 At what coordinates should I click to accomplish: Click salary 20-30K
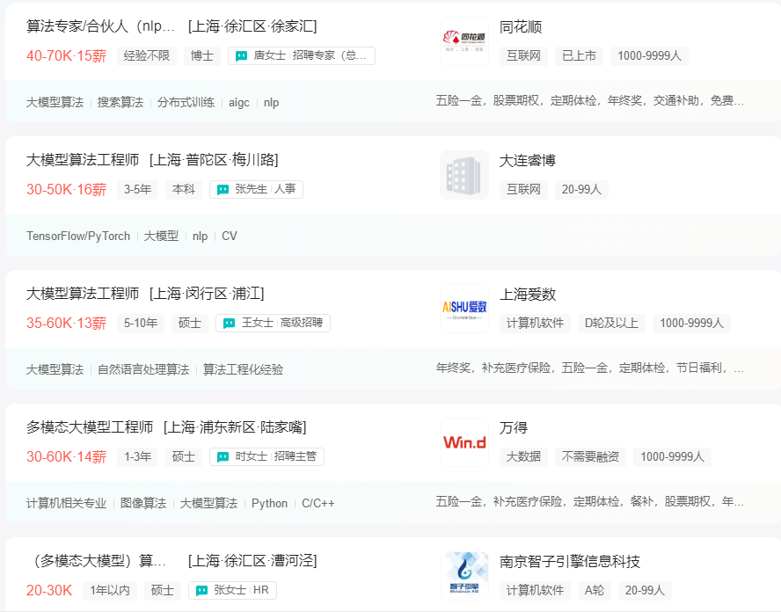49,591
